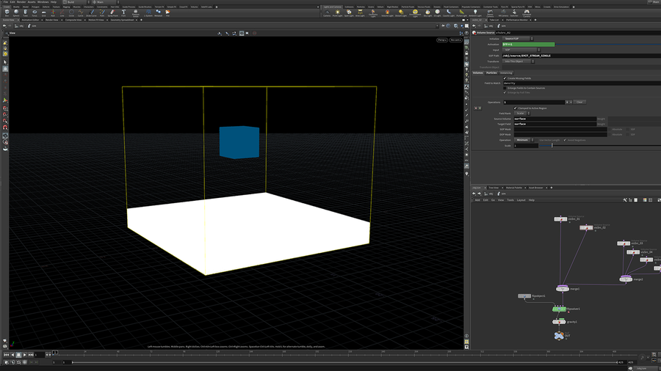
Task: Select the Metaball shelf tool
Action: [x=158, y=13]
